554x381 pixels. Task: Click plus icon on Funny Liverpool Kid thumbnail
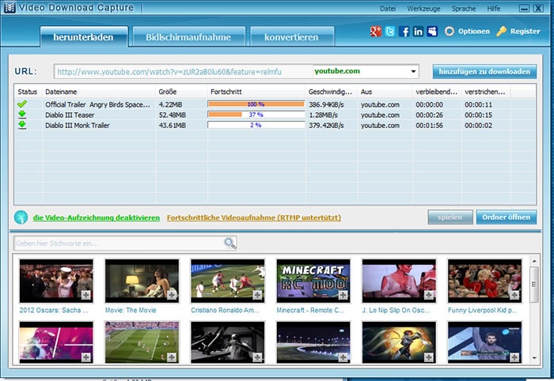pos(514,295)
